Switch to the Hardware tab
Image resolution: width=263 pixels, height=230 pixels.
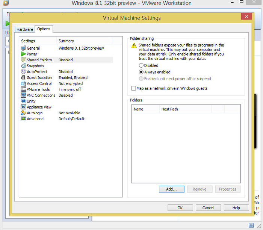pyautogui.click(x=25, y=29)
